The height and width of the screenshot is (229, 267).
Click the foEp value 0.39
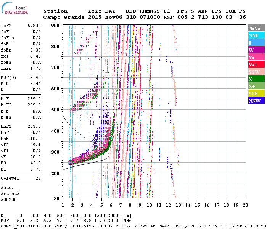(35, 50)
